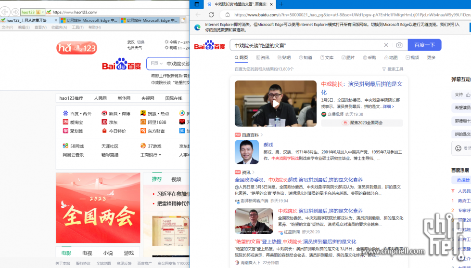Click the hao123 logo
This screenshot has width=471, height=268.
pos(76,48)
